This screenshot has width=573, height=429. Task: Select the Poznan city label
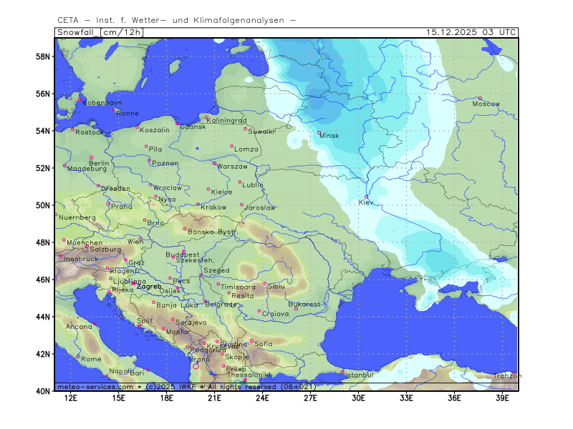coord(165,164)
